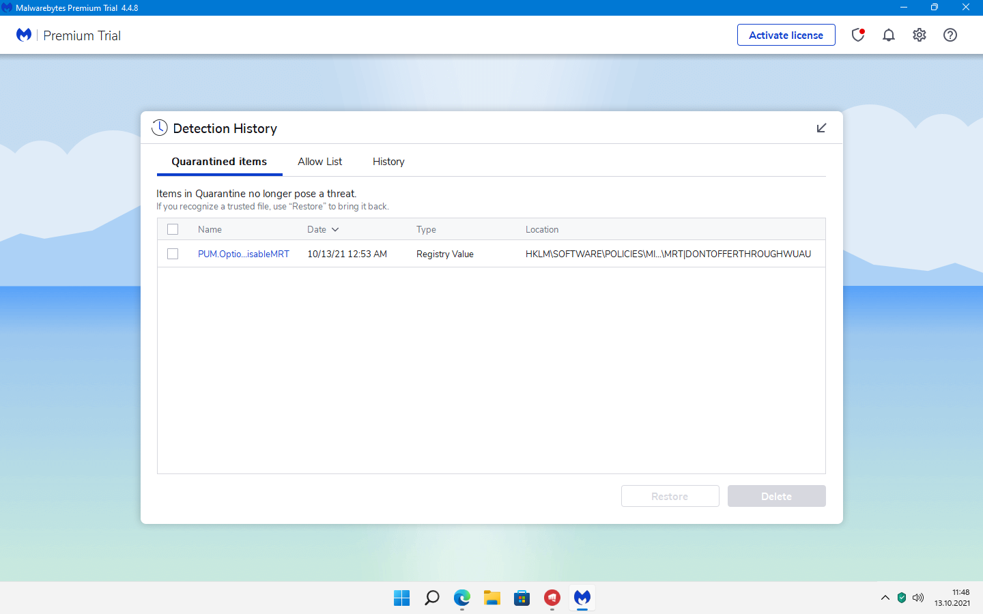The height and width of the screenshot is (614, 983).
Task: Show hidden system tray icons
Action: (x=885, y=598)
